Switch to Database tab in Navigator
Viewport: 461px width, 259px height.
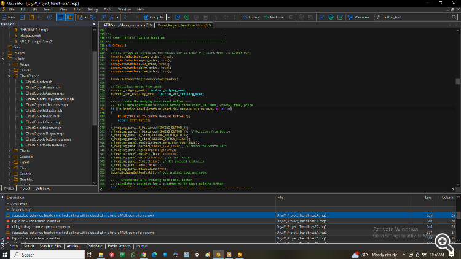pyautogui.click(x=42, y=188)
